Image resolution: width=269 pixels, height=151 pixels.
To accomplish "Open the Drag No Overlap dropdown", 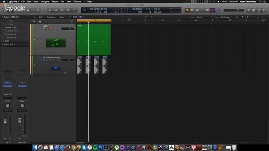I will (226, 17).
